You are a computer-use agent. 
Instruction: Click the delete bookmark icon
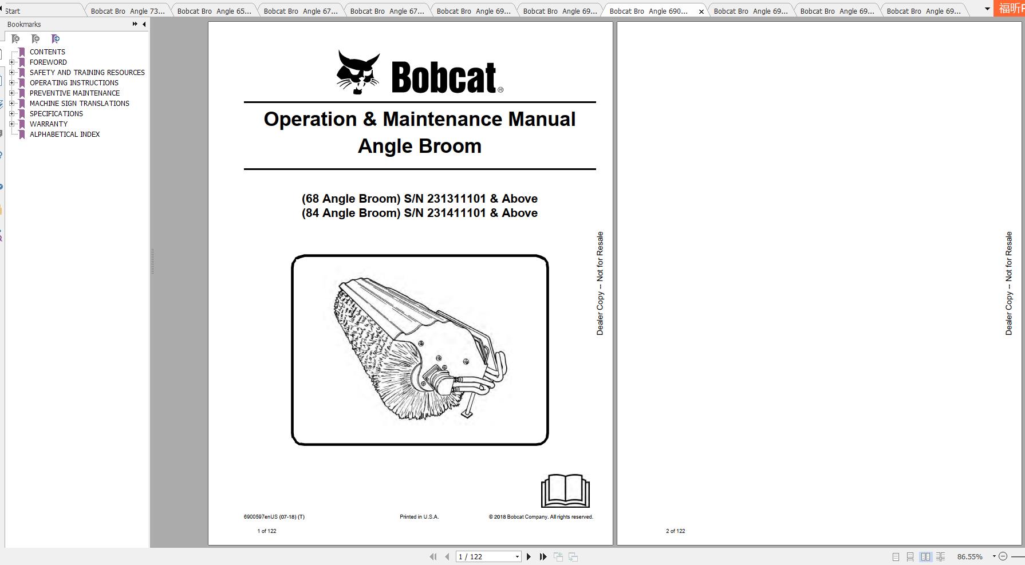(15, 39)
